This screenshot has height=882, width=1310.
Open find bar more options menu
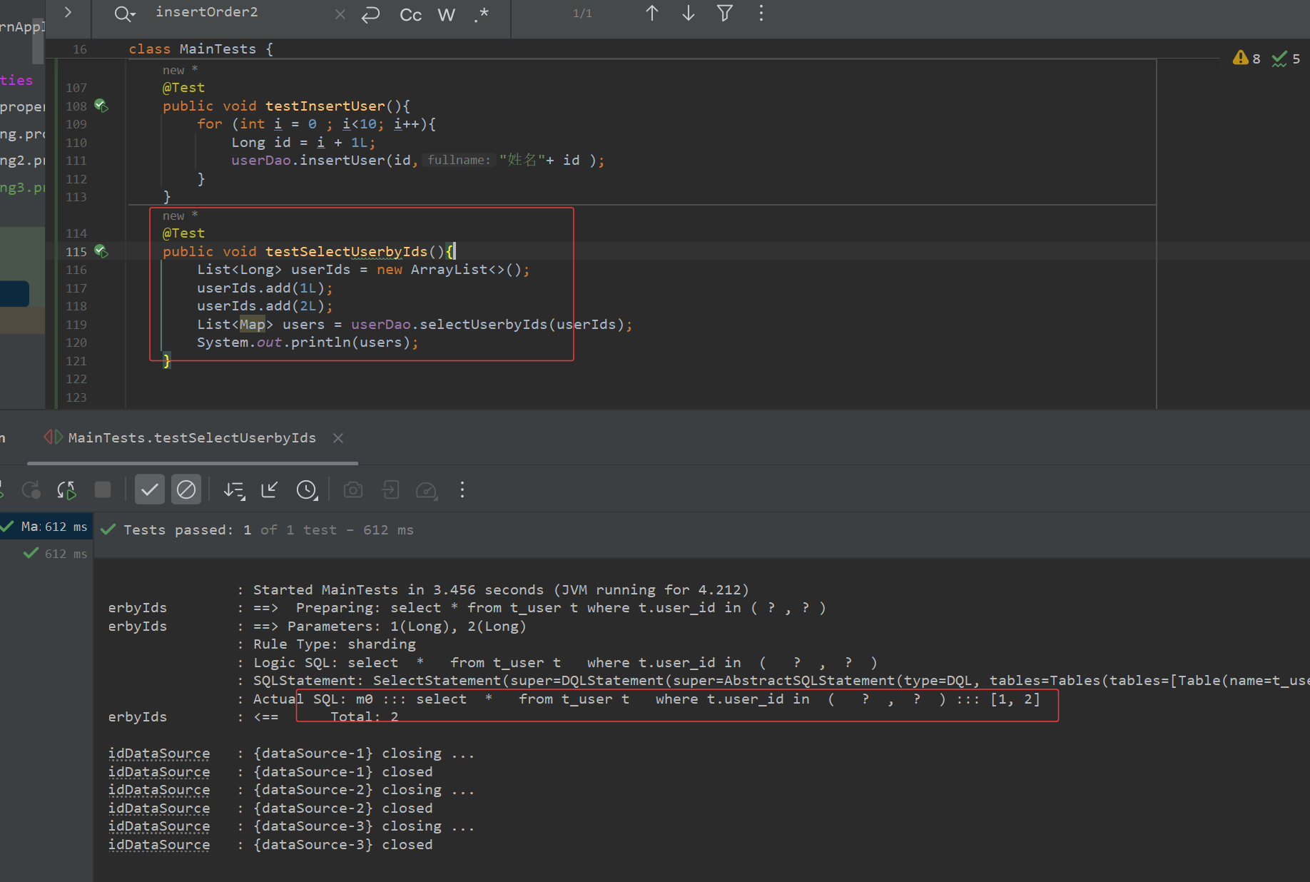(761, 14)
